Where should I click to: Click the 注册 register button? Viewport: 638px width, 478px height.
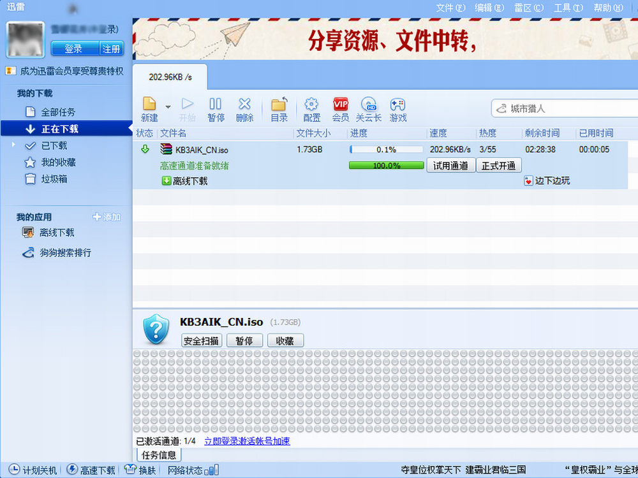click(112, 49)
